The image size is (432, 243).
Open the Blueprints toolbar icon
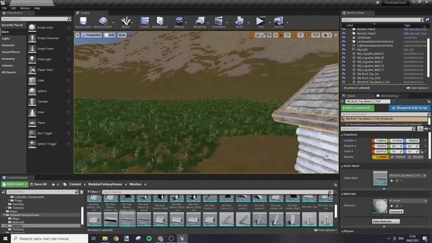[x=200, y=22]
